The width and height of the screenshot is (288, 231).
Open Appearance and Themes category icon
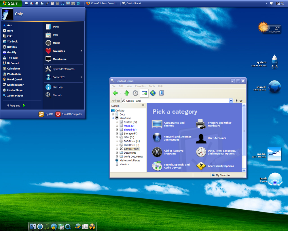pyautogui.click(x=157, y=124)
